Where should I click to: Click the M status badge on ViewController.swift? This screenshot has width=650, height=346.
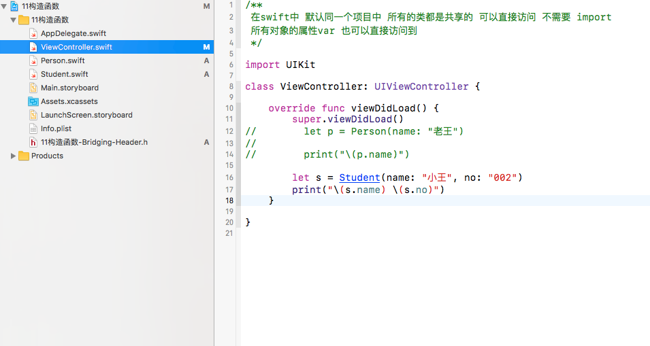coord(206,47)
